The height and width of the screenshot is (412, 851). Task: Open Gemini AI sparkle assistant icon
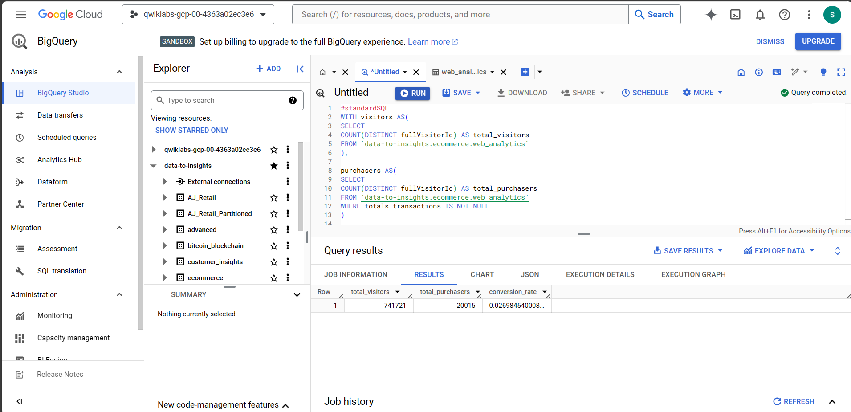tap(711, 15)
